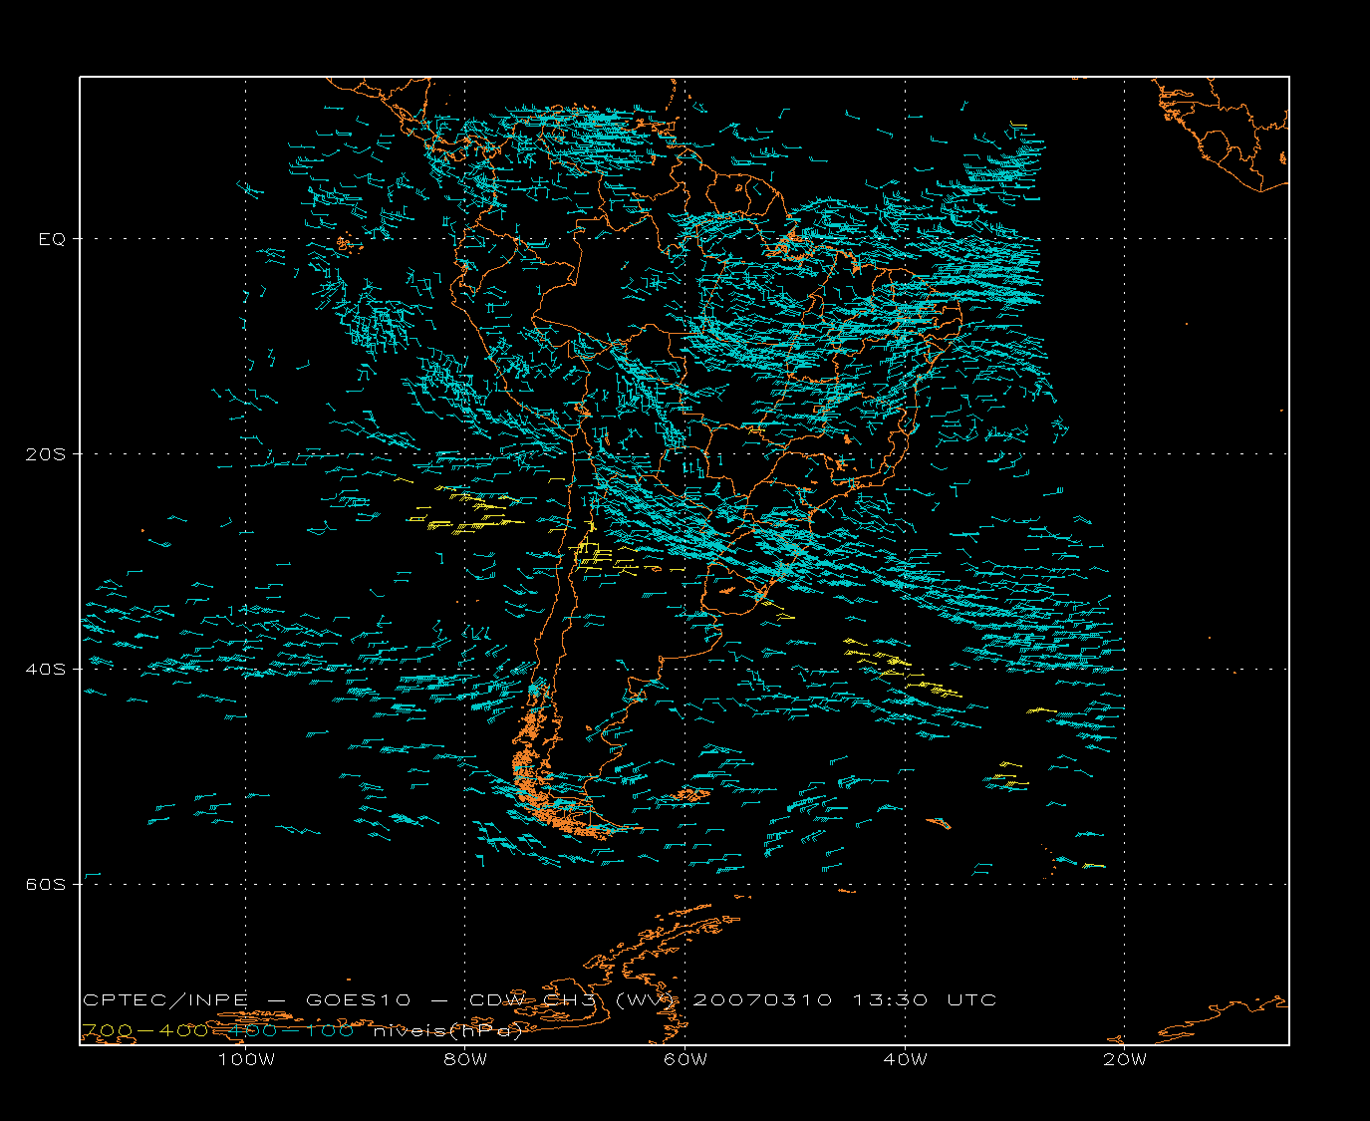This screenshot has height=1121, width=1370.
Task: Click the cyan '400-100' level legend
Action: coord(291,1030)
